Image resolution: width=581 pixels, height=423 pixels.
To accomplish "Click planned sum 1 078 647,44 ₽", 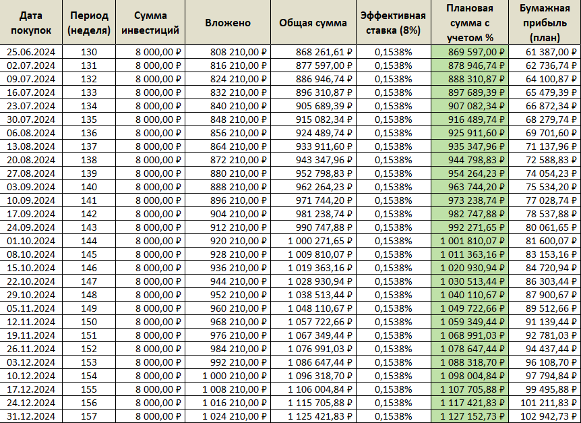I will 470,349.
